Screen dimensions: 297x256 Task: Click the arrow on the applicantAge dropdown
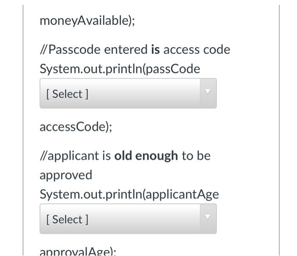coord(208,217)
